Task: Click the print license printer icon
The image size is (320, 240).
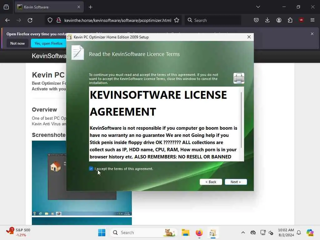Action: (x=239, y=78)
